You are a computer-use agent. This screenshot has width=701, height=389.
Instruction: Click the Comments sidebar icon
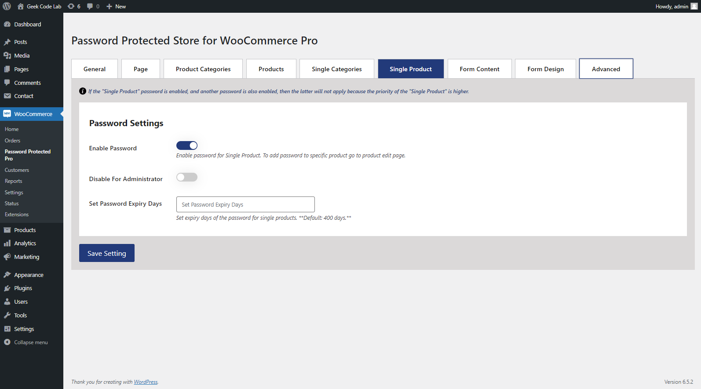point(7,83)
